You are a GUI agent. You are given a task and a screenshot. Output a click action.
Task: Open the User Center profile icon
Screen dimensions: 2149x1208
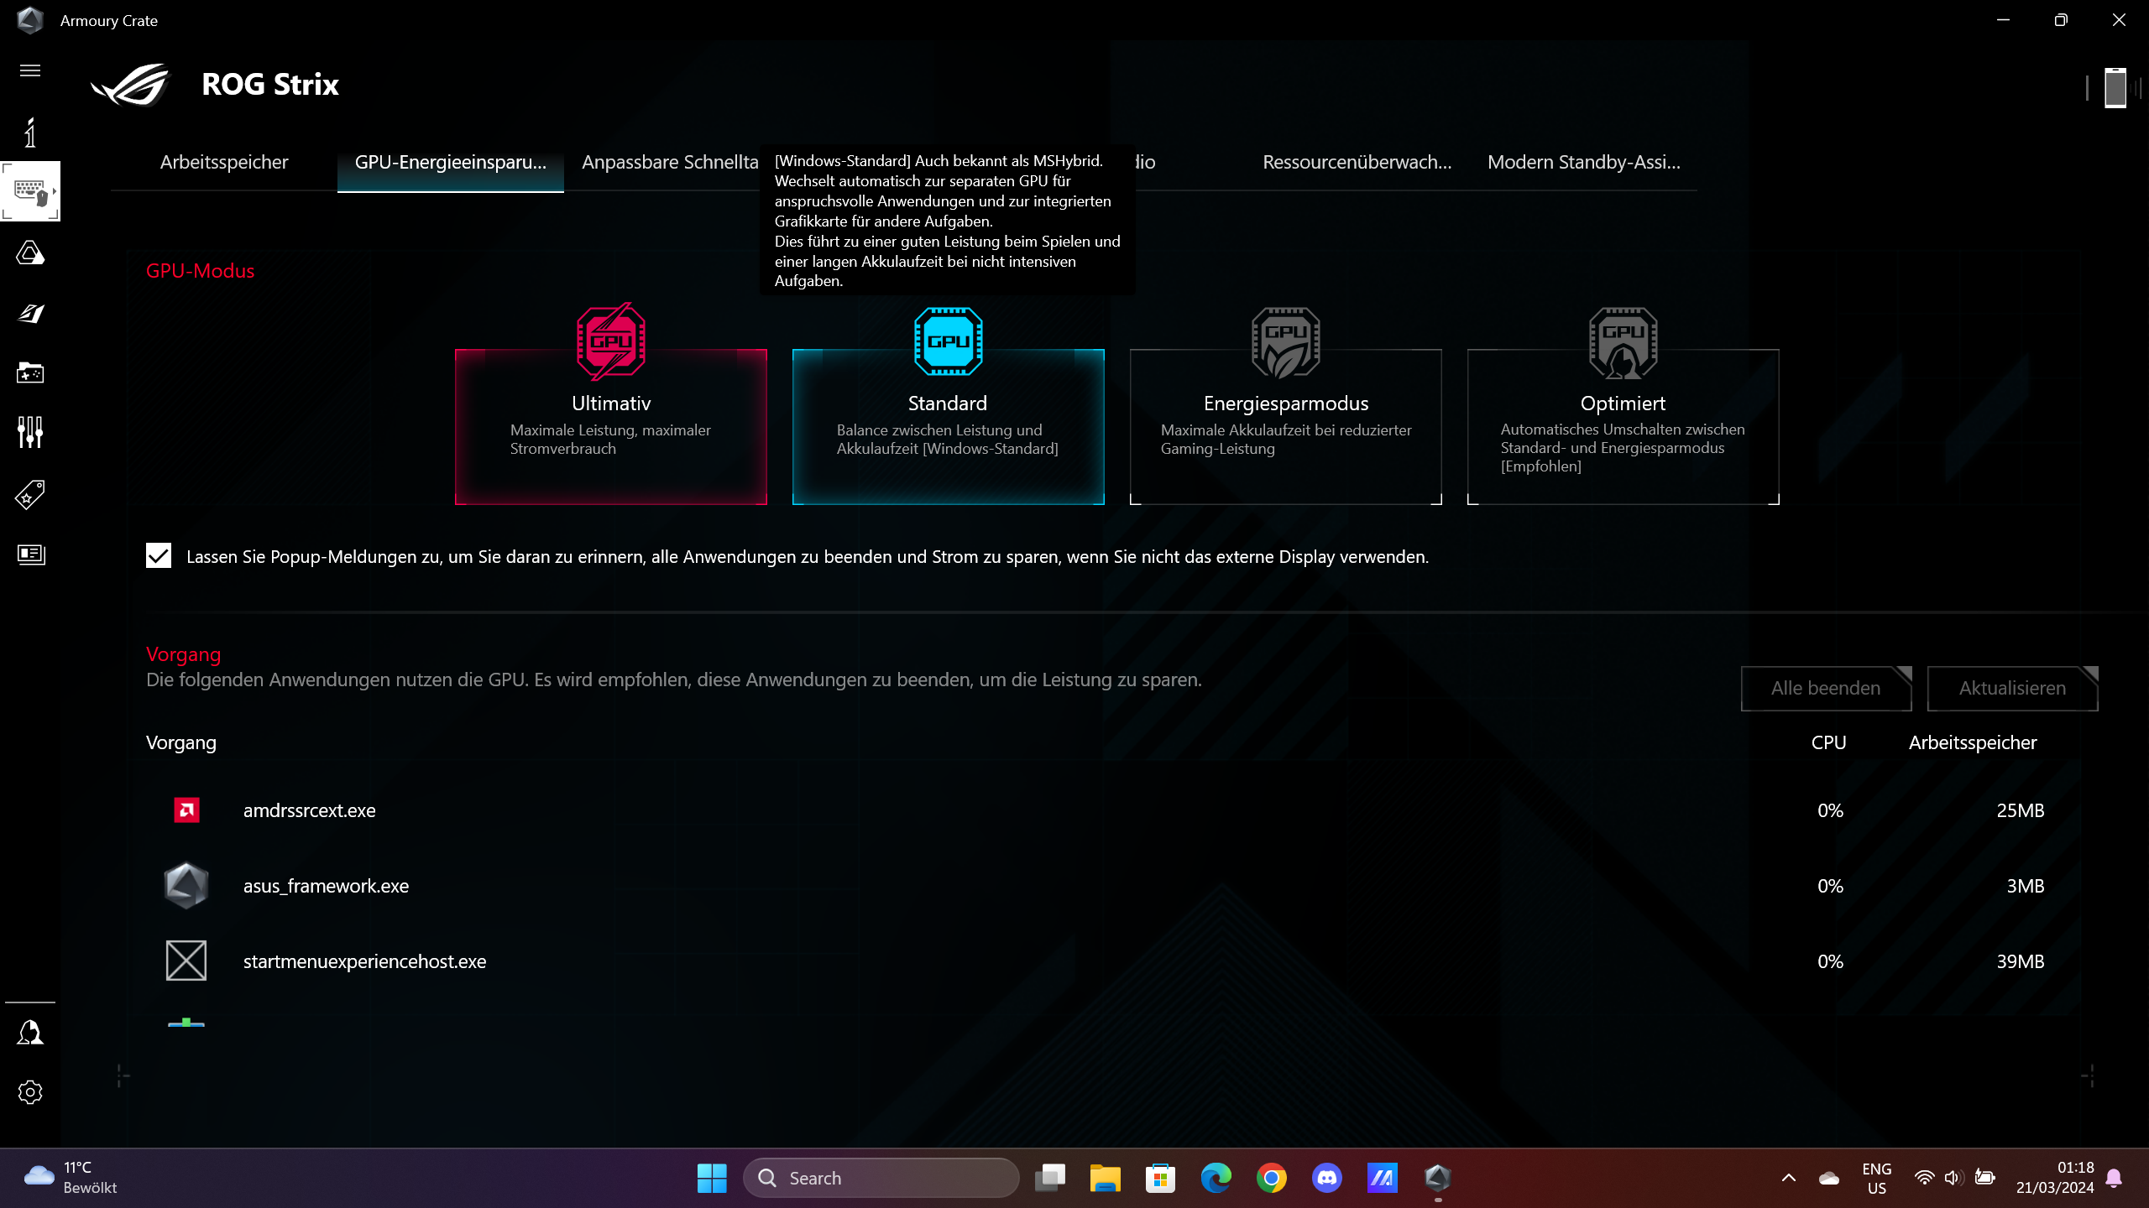30,1033
